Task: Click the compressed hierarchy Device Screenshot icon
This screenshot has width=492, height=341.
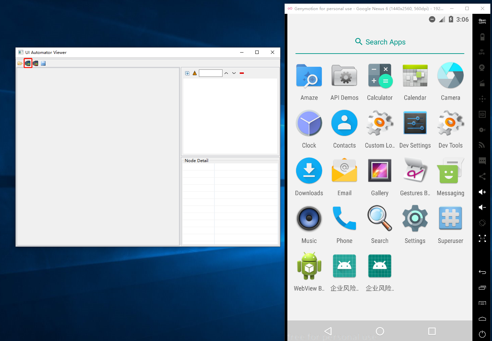Action: [x=35, y=63]
